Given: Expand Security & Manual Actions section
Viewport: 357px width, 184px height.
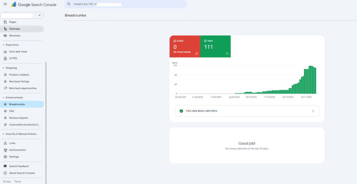Looking at the screenshot, I should pos(3,134).
